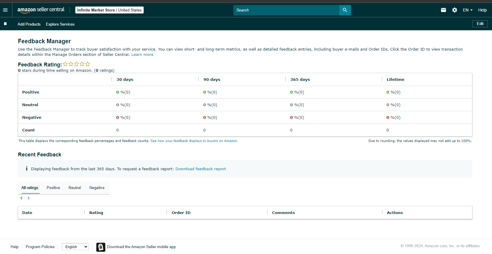This screenshot has height=254, width=492.
Task: Open Program Policies link
Action: pos(40,247)
